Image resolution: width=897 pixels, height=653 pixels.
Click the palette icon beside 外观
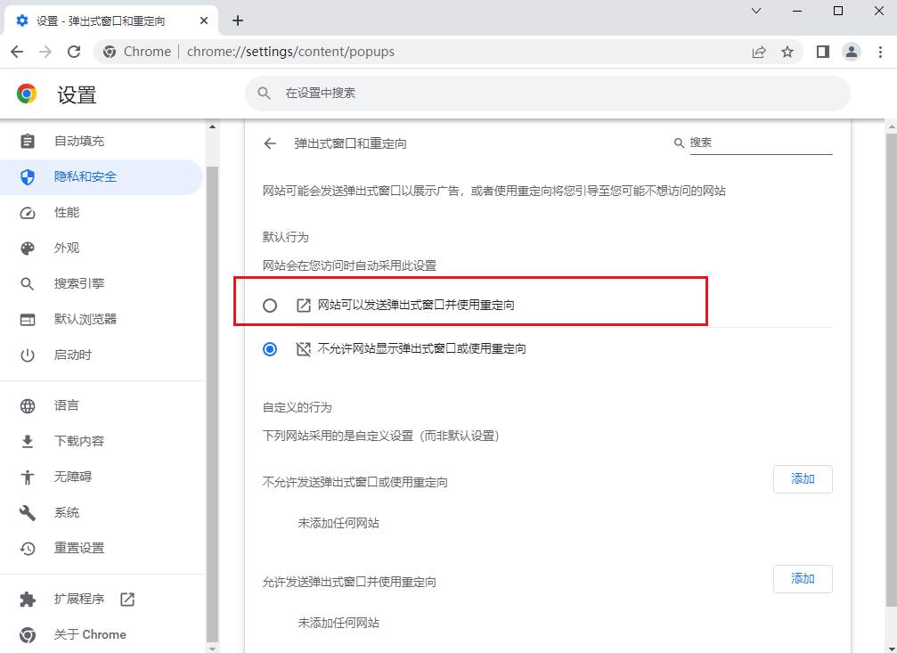click(x=28, y=249)
